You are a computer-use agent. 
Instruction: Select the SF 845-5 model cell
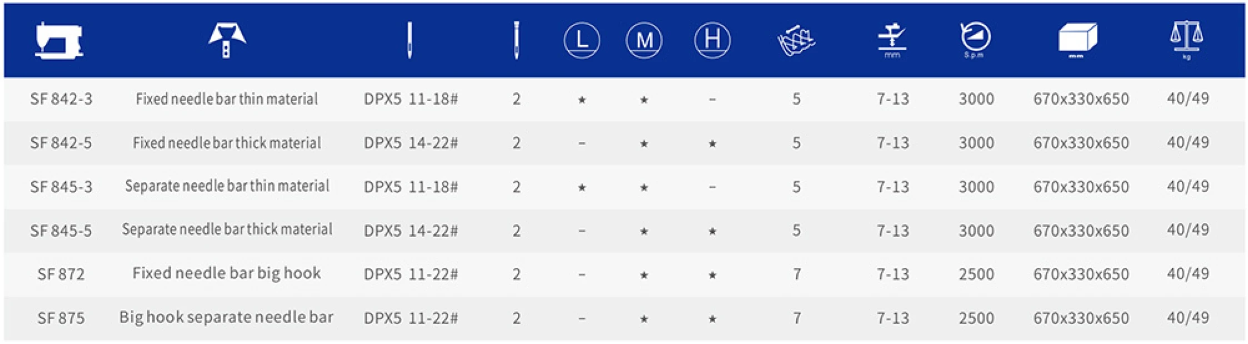(x=61, y=230)
